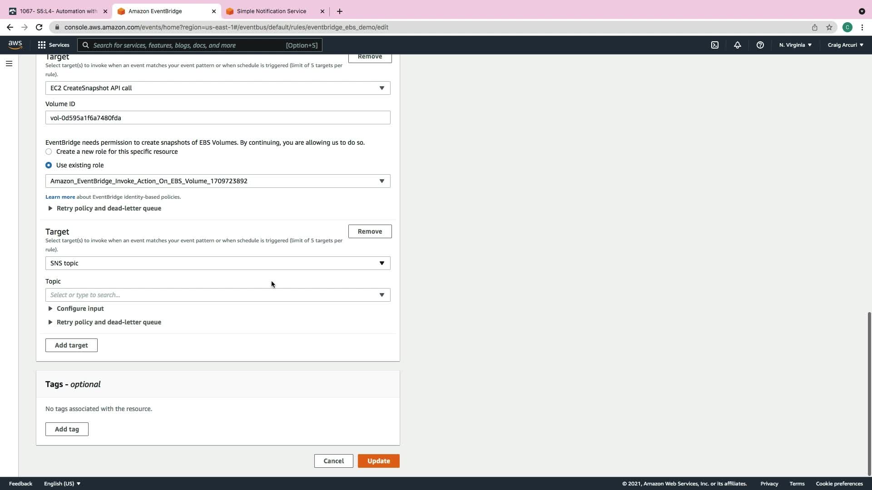Select Use existing role radio
This screenshot has height=490, width=872.
pos(49,165)
